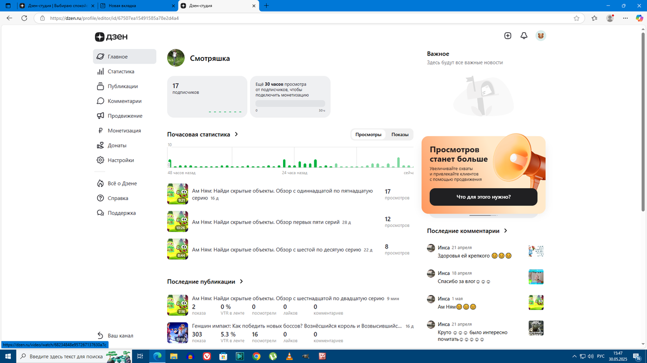647x363 pixels.
Task: Click the Монетизация ruble icon
Action: click(100, 131)
